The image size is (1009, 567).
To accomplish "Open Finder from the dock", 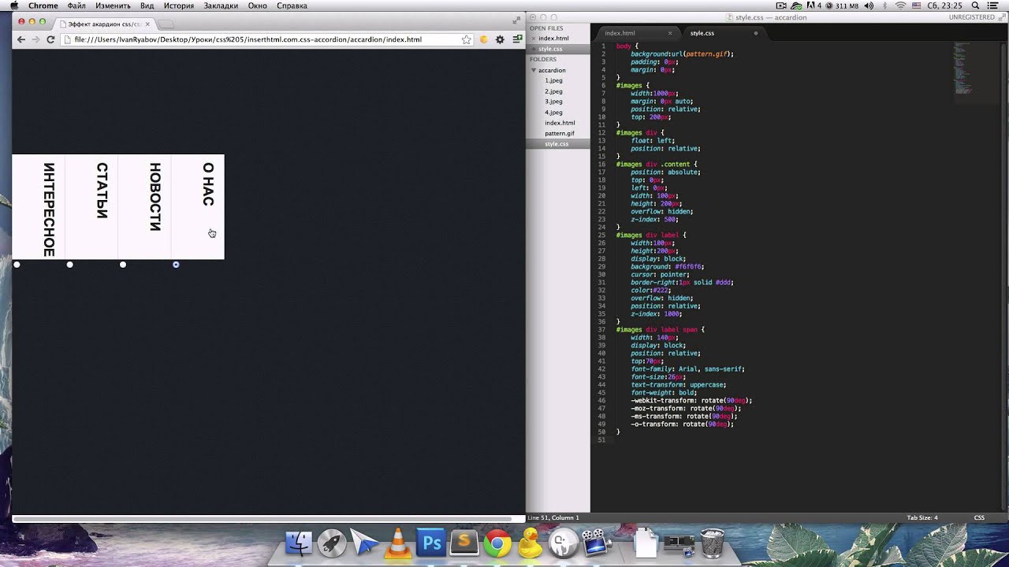I will point(299,543).
